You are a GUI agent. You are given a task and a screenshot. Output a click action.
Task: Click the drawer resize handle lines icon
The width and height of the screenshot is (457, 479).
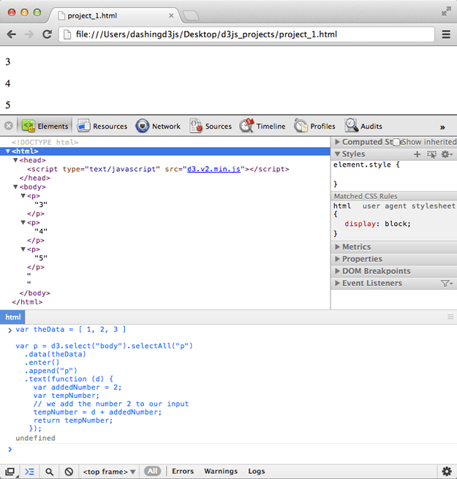(x=450, y=317)
